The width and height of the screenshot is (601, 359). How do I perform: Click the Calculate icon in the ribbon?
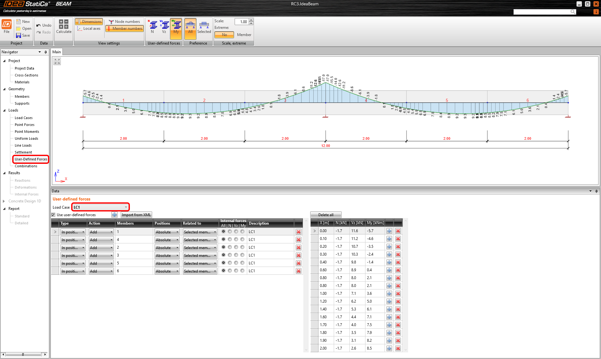click(64, 26)
